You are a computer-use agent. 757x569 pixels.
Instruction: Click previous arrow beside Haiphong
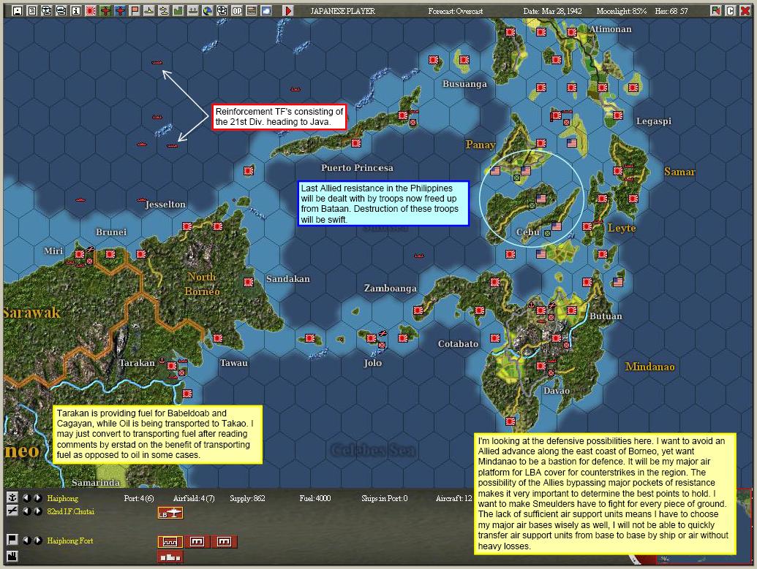pyautogui.click(x=26, y=497)
